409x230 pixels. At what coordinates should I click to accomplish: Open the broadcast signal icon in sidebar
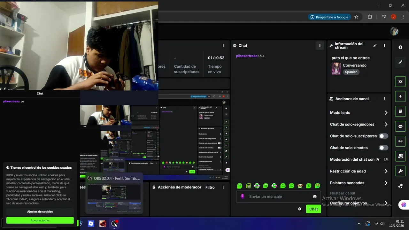(400, 141)
